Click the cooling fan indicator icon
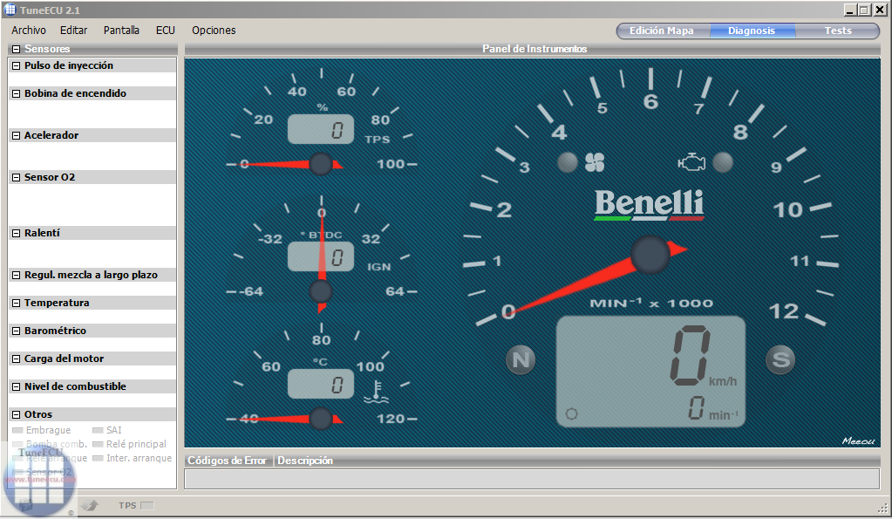Image resolution: width=892 pixels, height=519 pixels. (595, 163)
